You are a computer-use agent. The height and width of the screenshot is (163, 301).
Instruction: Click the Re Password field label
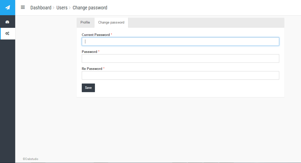pyautogui.click(x=92, y=69)
